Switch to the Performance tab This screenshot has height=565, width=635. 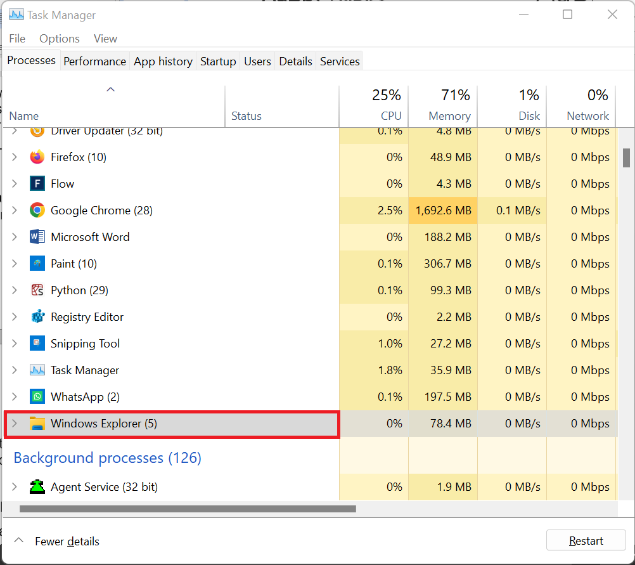pyautogui.click(x=94, y=62)
